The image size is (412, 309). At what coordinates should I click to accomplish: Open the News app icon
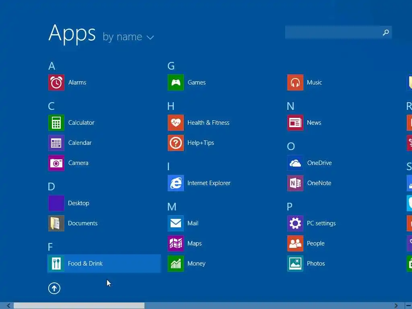click(295, 123)
